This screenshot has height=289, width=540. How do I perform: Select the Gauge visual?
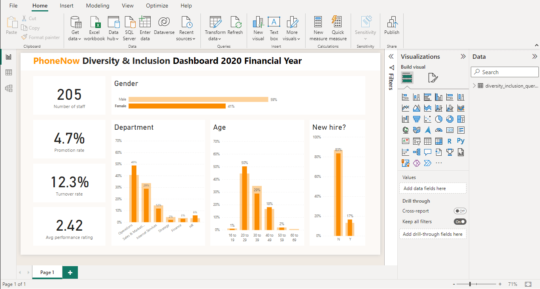[x=438, y=130]
